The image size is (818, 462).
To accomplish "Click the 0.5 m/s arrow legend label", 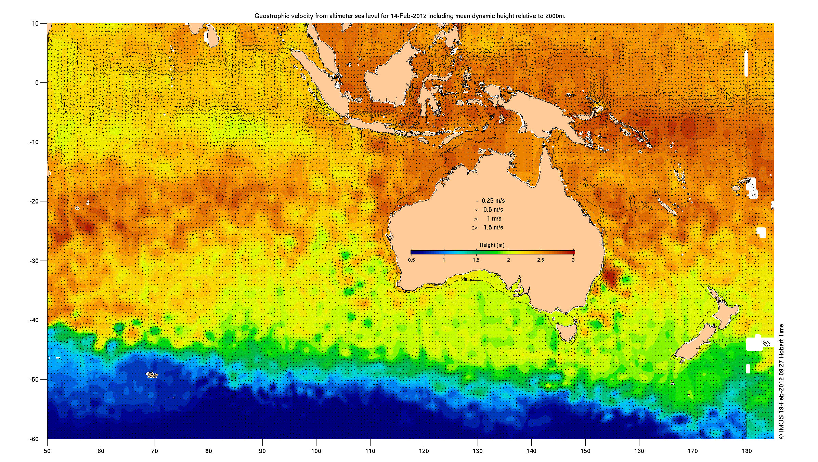I will [x=493, y=210].
